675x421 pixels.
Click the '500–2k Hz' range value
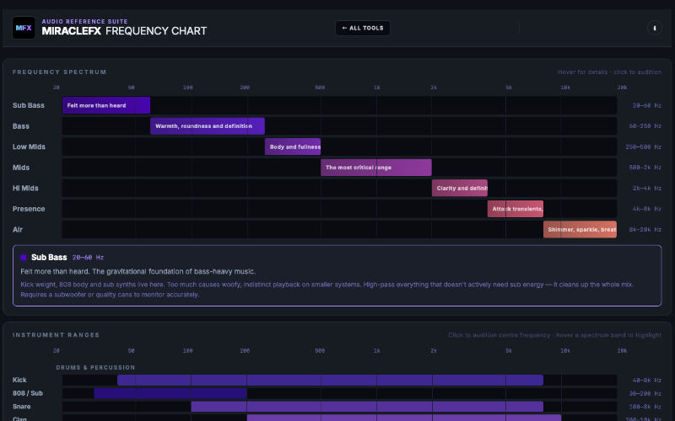645,167
